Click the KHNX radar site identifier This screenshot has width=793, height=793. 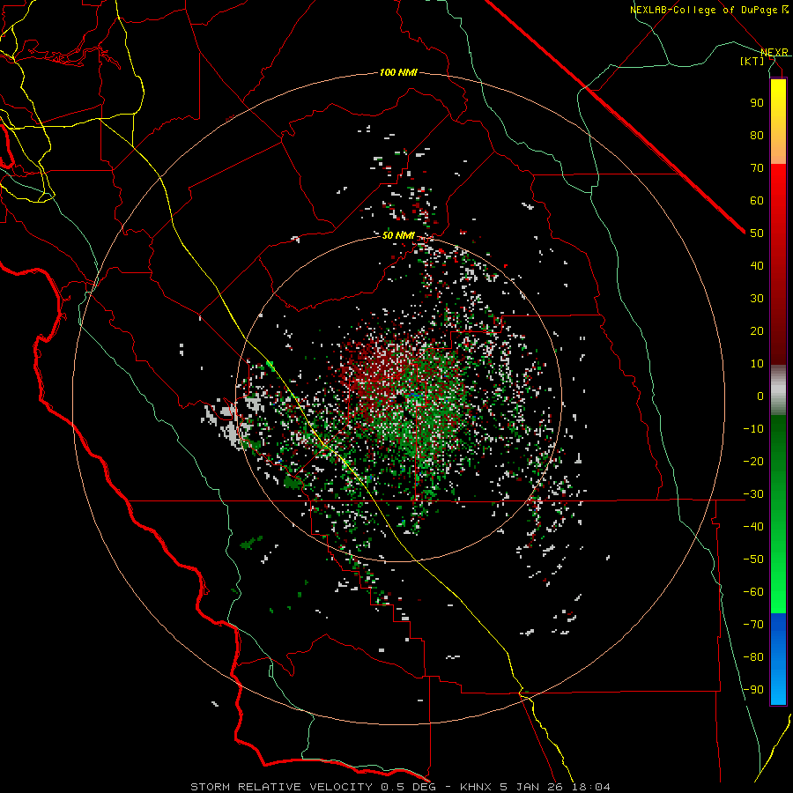click(x=478, y=787)
